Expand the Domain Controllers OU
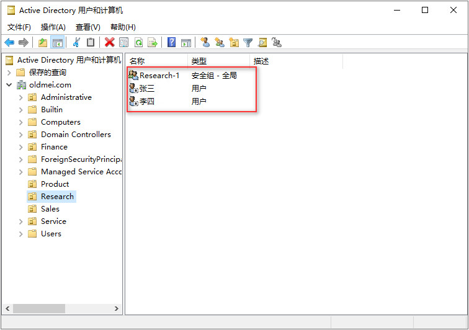Viewport: 469px width, 330px height. (x=20, y=135)
